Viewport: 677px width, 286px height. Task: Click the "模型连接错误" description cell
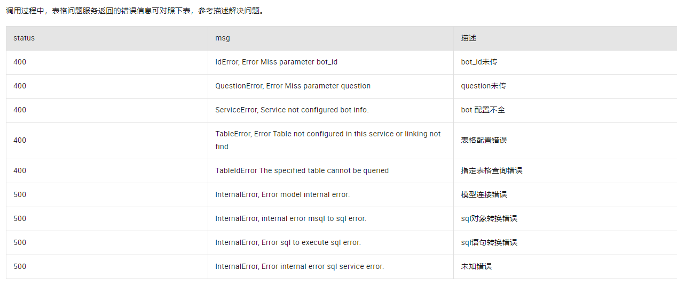484,195
